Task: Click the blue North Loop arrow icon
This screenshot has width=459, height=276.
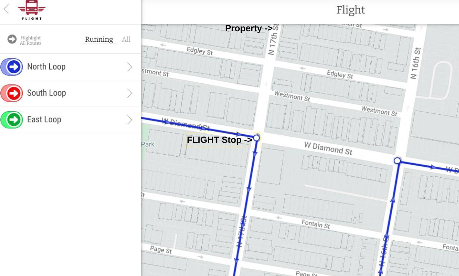Action: click(x=14, y=67)
